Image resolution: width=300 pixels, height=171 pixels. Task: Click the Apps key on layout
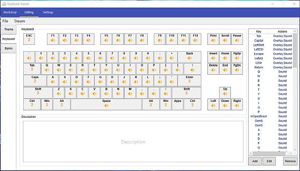(178, 105)
